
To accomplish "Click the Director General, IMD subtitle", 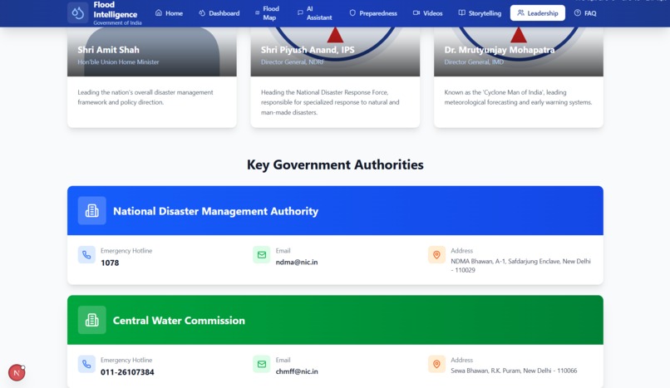I will [x=474, y=61].
